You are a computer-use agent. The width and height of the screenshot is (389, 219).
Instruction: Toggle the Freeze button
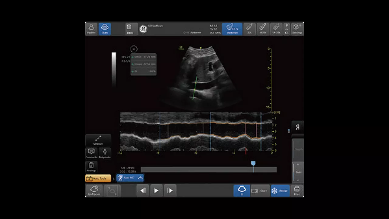(x=280, y=191)
